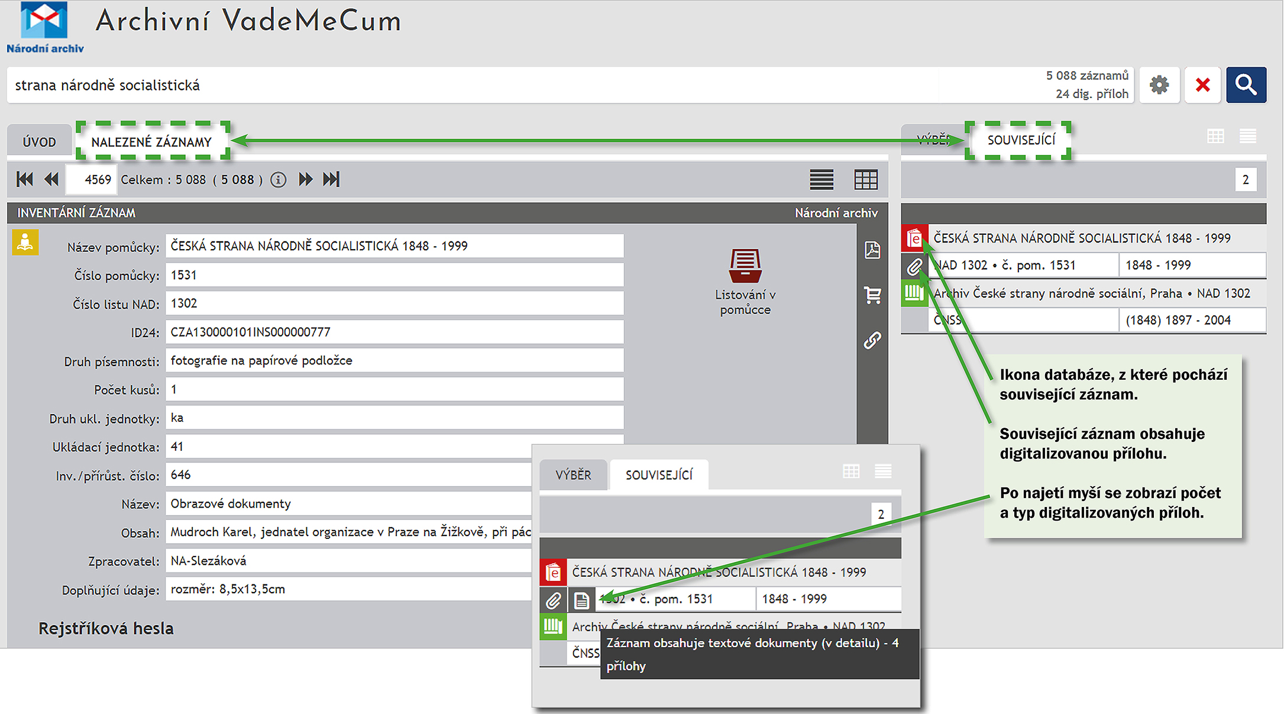Click related count box 2 in right panel
Screen dimensions: 1284x714
click(1246, 180)
